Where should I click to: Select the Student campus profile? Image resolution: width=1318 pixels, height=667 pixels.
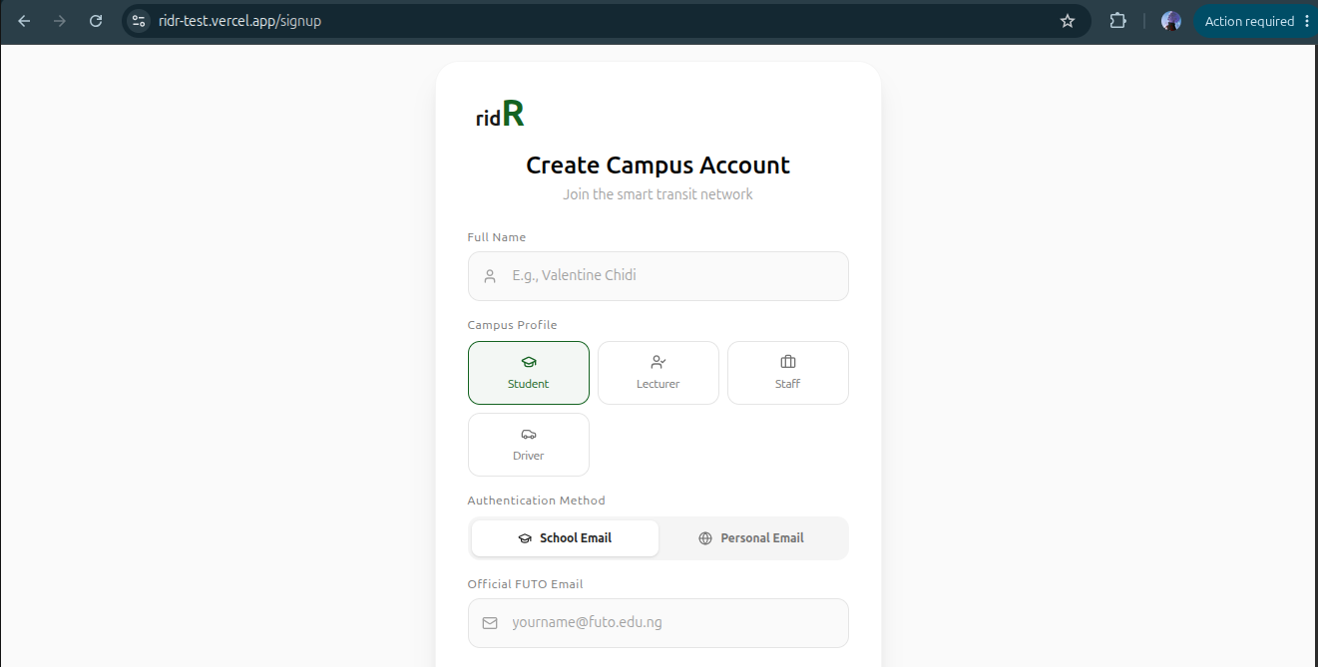pos(529,373)
